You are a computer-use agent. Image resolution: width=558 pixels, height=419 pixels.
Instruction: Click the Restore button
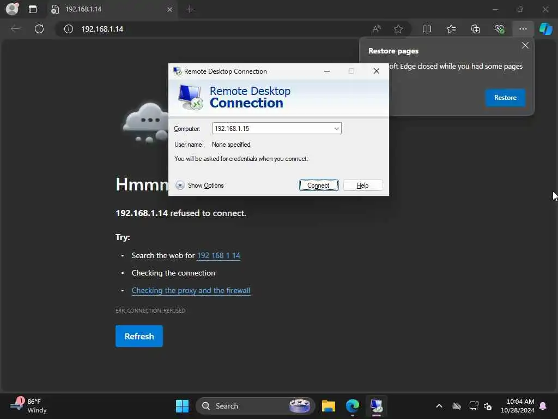coord(505,98)
